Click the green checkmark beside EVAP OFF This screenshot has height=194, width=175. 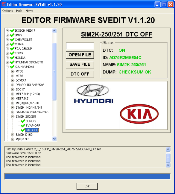tap(23, 125)
